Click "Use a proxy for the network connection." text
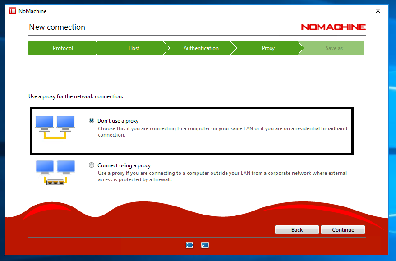 [76, 96]
